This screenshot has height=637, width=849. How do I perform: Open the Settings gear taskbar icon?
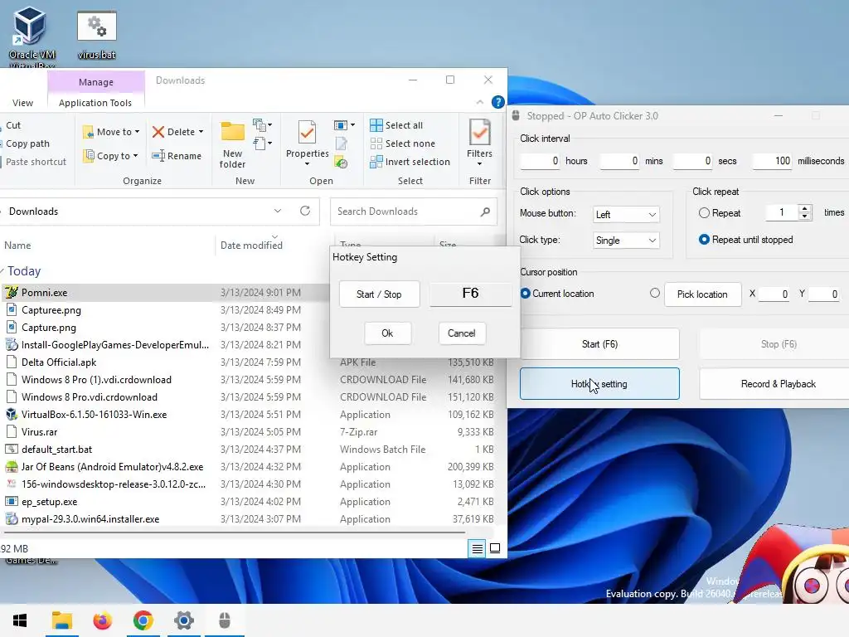(x=184, y=620)
